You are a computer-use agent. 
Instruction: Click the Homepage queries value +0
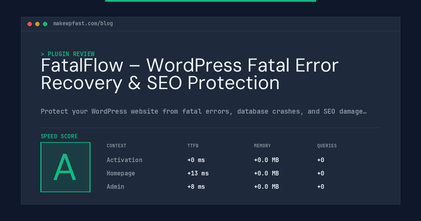(x=321, y=173)
